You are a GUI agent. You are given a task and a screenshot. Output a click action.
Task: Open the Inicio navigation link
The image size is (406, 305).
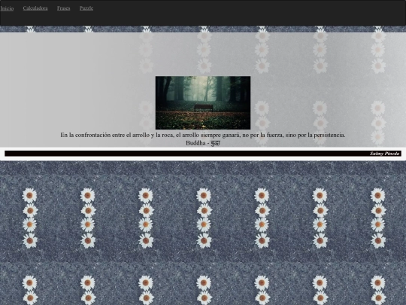(x=7, y=8)
